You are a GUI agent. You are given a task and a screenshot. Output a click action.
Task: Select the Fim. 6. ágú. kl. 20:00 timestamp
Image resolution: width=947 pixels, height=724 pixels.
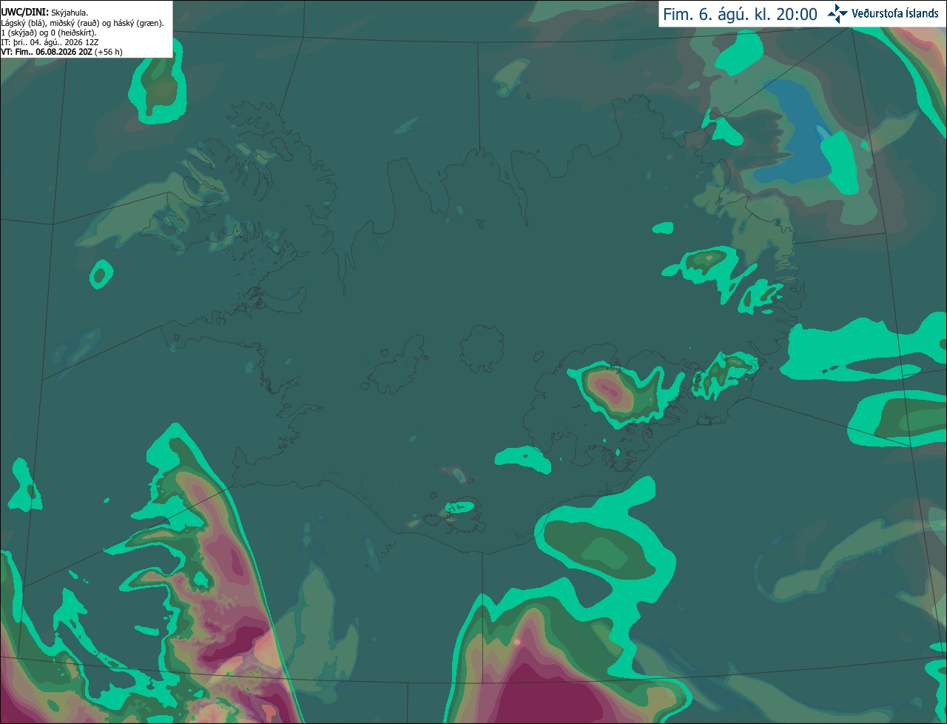(740, 14)
